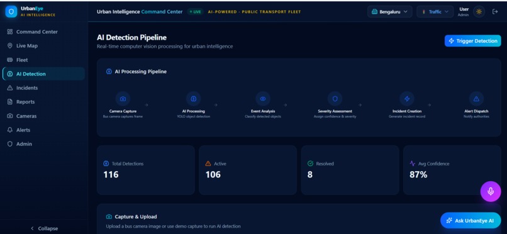Go to Live Map page
This screenshot has width=507, height=234.
(x=43, y=45)
